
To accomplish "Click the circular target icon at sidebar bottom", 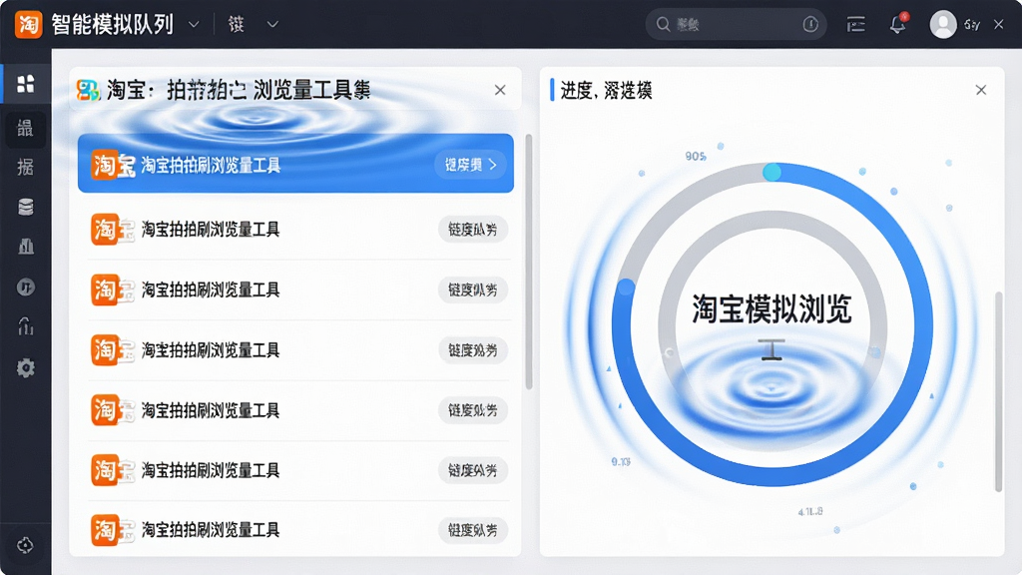I will pos(25,545).
